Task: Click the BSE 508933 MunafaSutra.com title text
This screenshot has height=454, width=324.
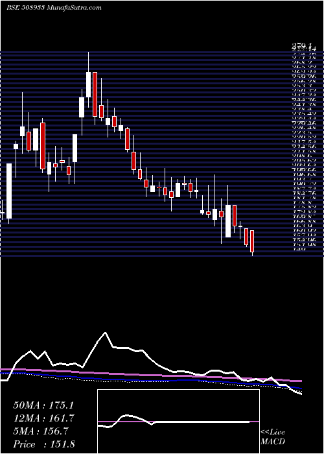Action: point(54,8)
